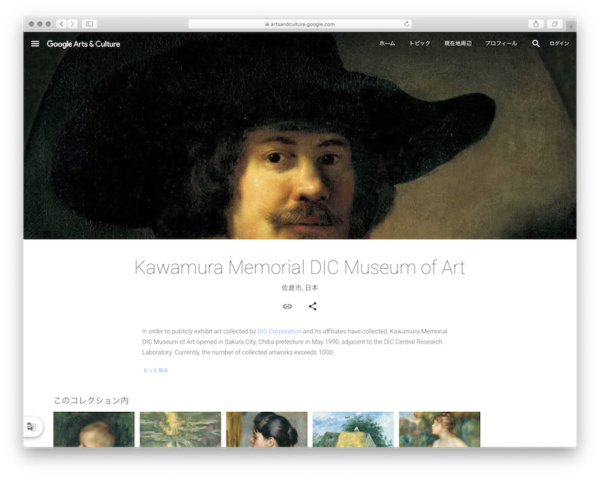Open the nude bather painting thumbnail
Image resolution: width=600 pixels, height=478 pixels.
pyautogui.click(x=439, y=429)
